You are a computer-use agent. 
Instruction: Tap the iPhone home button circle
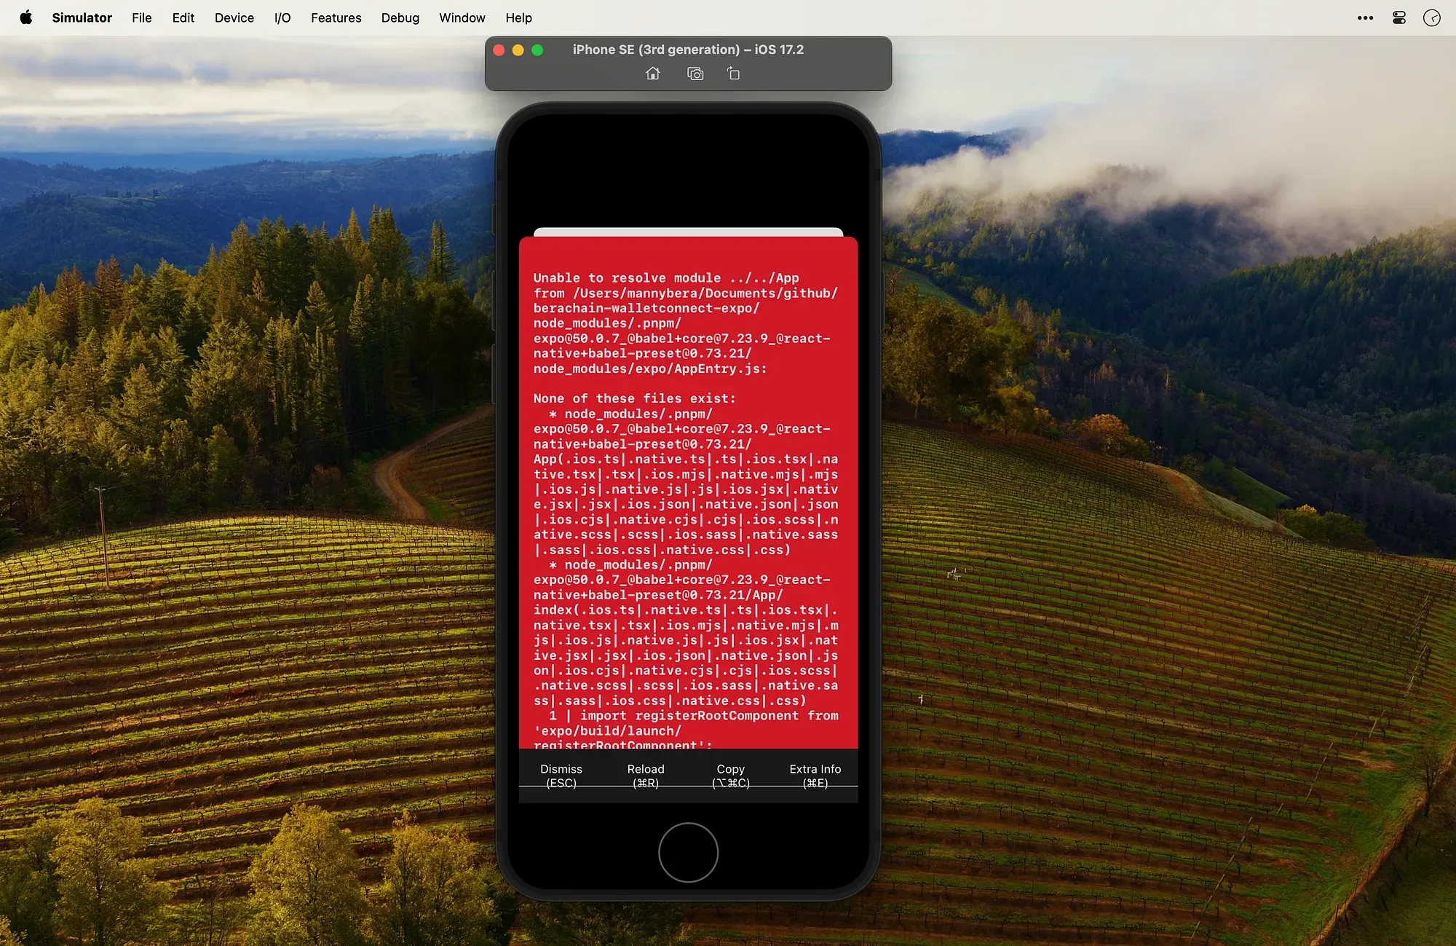point(688,852)
